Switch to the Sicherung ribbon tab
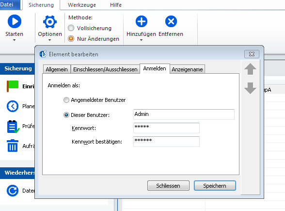The image size is (285, 211). (41, 5)
